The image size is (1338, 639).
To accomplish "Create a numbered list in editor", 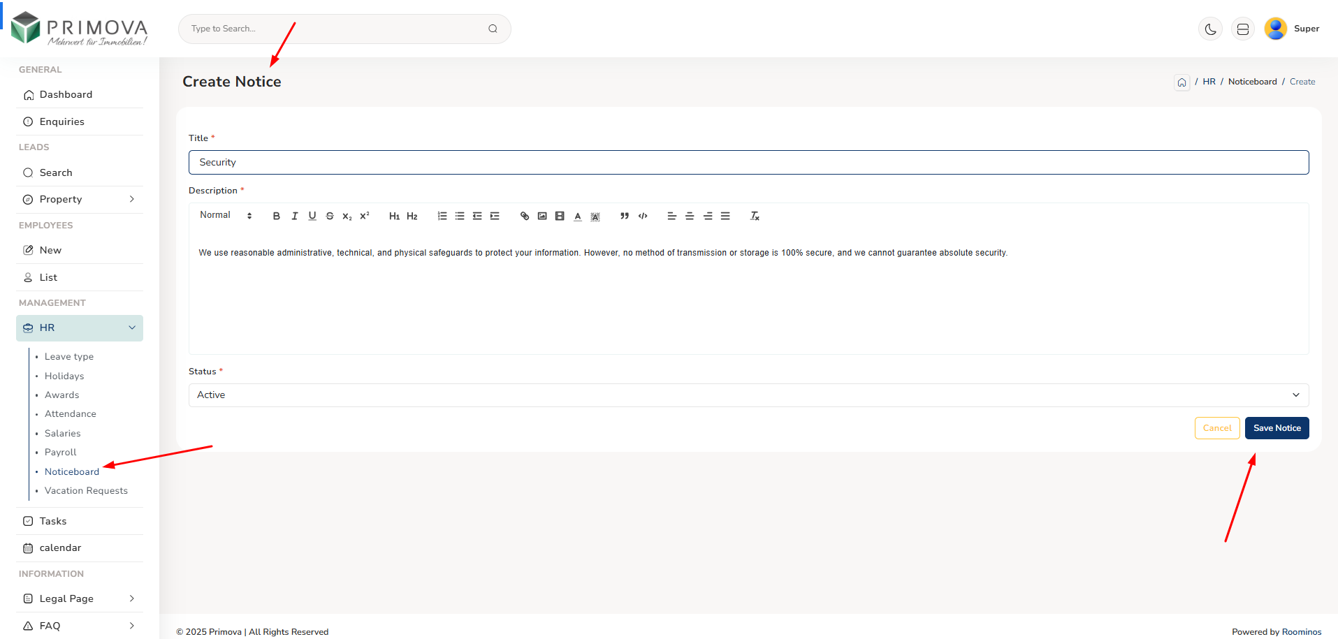I will click(442, 216).
